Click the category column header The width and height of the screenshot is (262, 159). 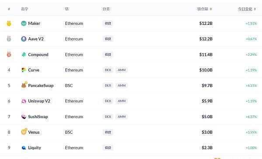106,9
